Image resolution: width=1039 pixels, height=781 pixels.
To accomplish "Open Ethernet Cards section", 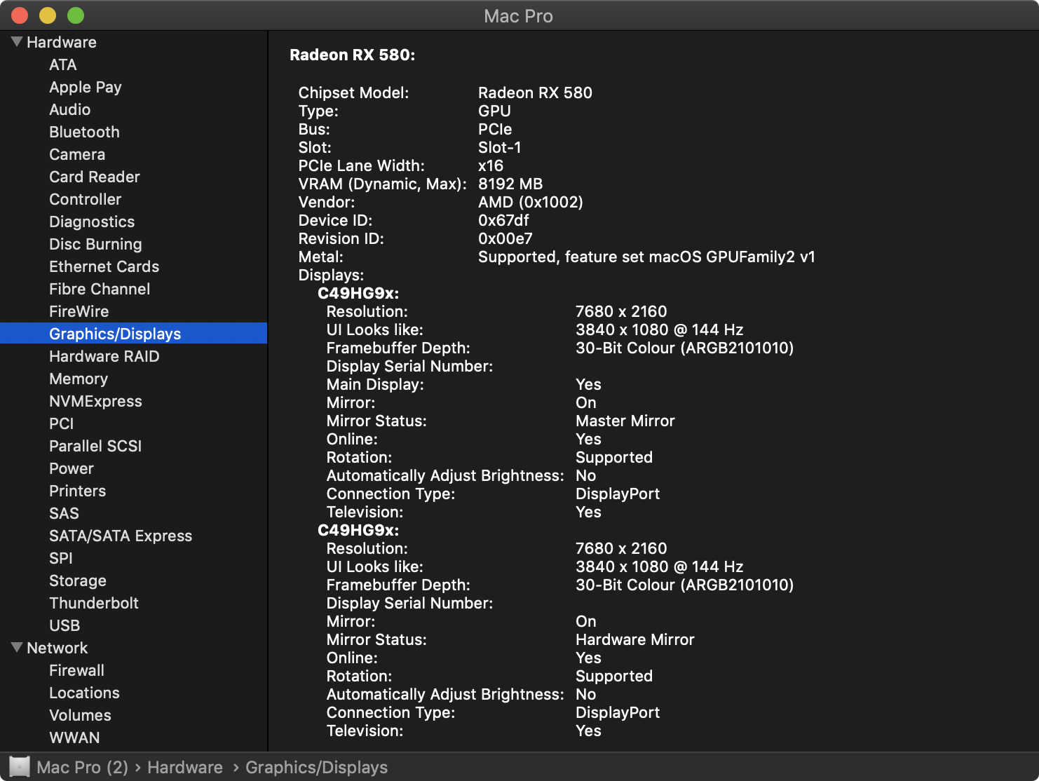I will (x=104, y=266).
